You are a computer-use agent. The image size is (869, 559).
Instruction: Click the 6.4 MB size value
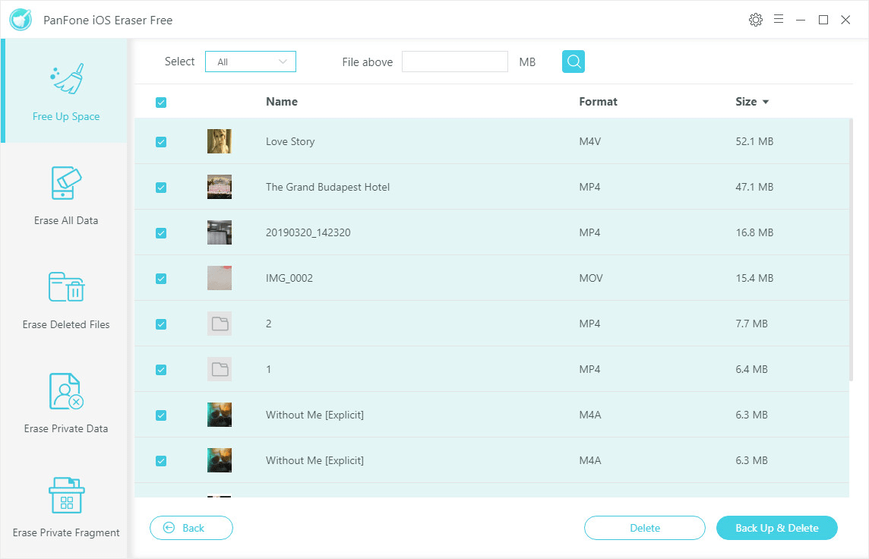pyautogui.click(x=751, y=369)
